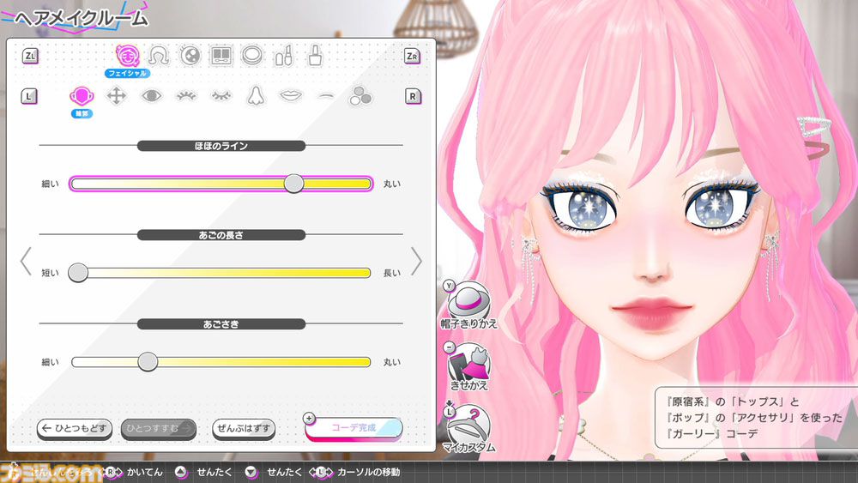
Task: Click the ZR next-category button
Action: [x=412, y=56]
